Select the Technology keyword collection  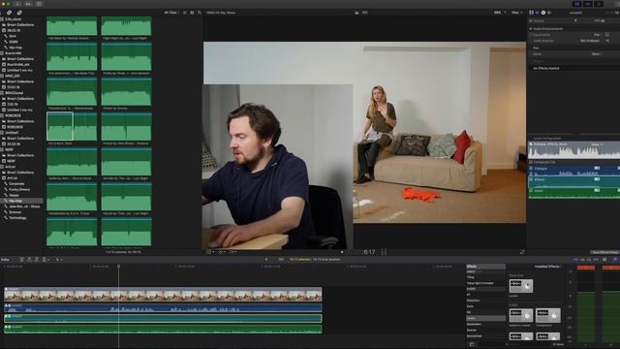17,218
